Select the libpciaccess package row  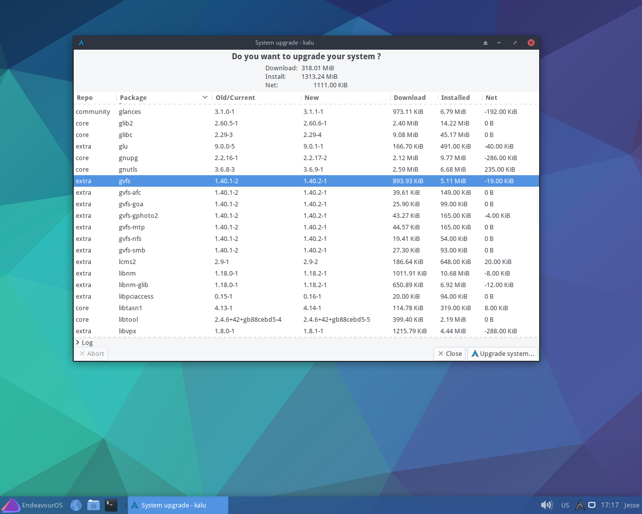click(x=306, y=296)
